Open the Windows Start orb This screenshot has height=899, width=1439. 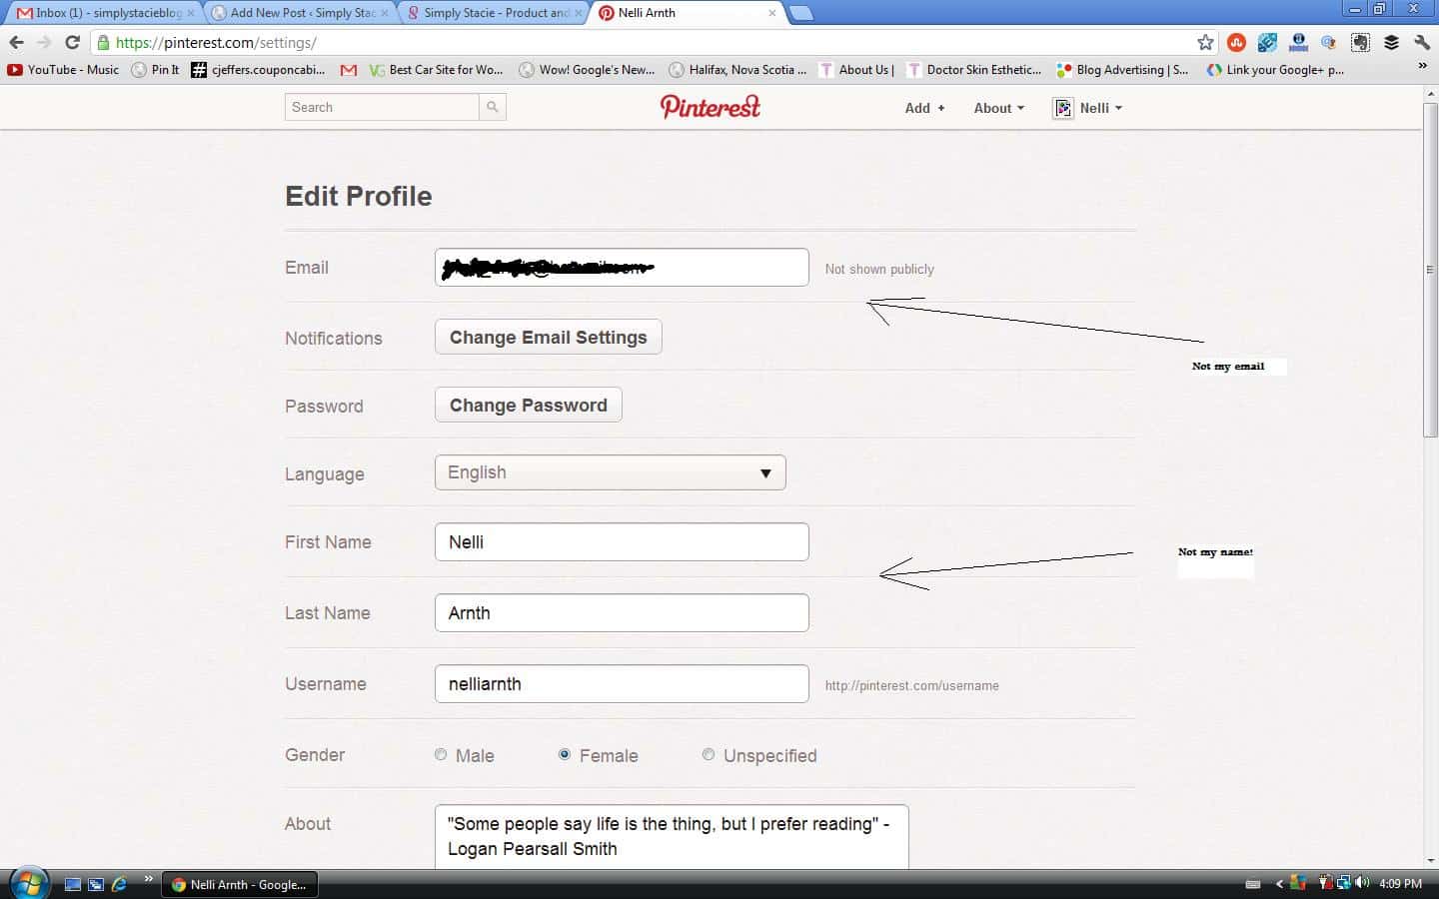point(28,883)
